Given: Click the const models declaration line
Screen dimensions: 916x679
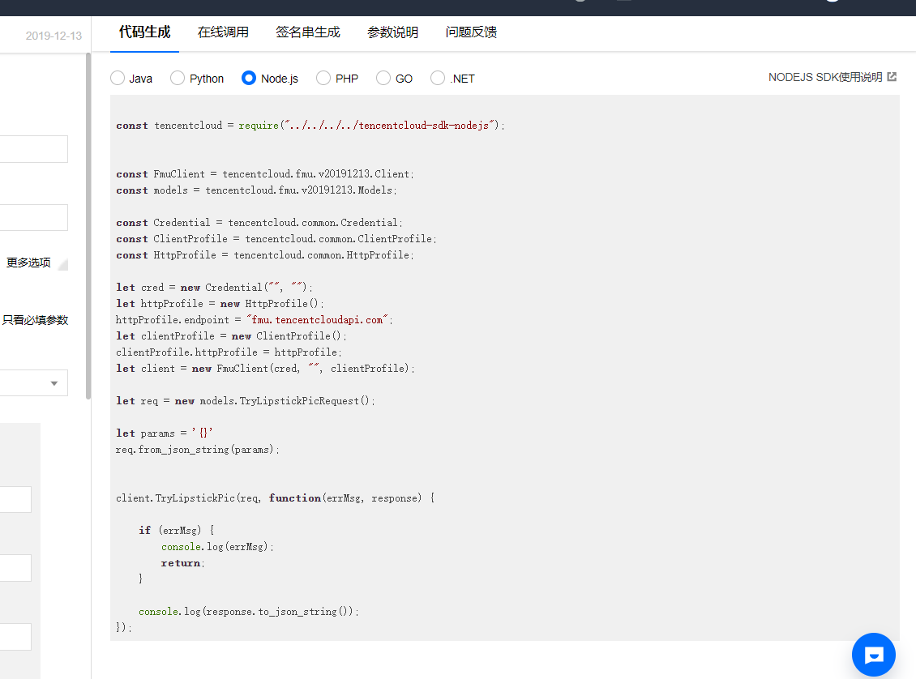Looking at the screenshot, I should click(x=256, y=190).
